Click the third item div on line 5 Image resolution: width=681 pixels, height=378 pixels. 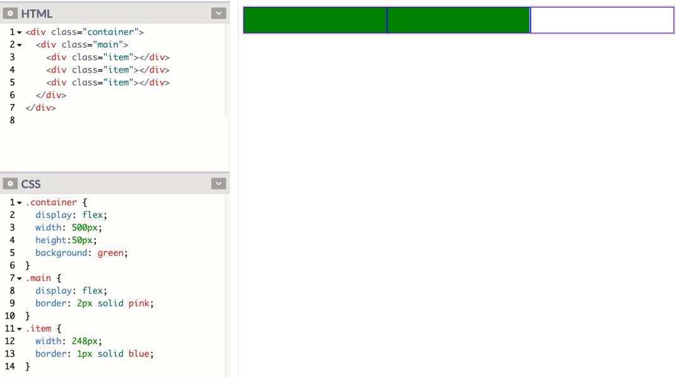coord(108,83)
